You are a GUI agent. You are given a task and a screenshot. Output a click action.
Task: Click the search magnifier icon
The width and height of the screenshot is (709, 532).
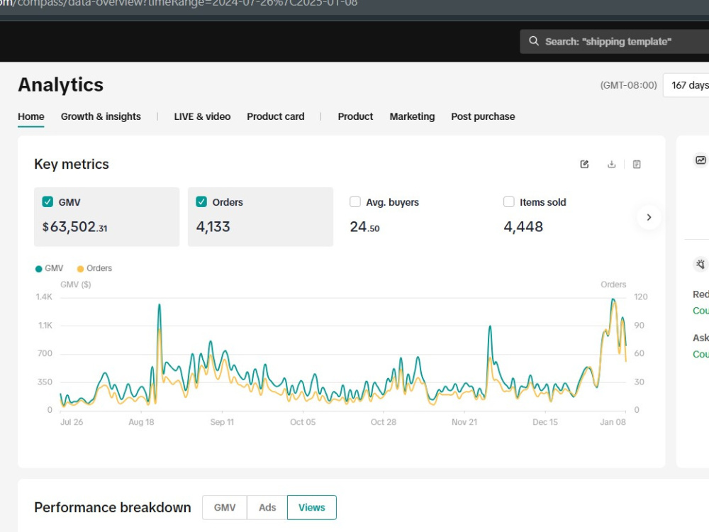coord(534,41)
